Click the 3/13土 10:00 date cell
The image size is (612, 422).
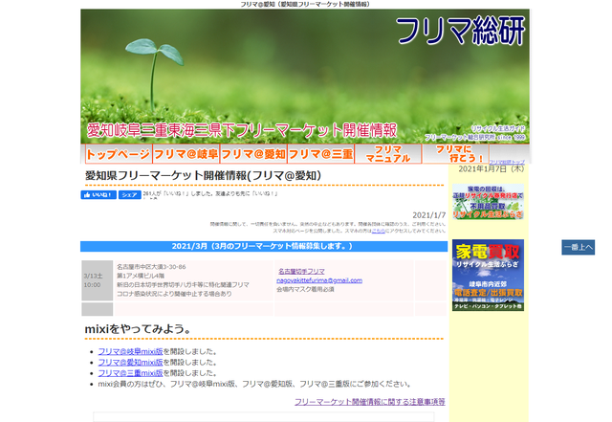pos(98,280)
